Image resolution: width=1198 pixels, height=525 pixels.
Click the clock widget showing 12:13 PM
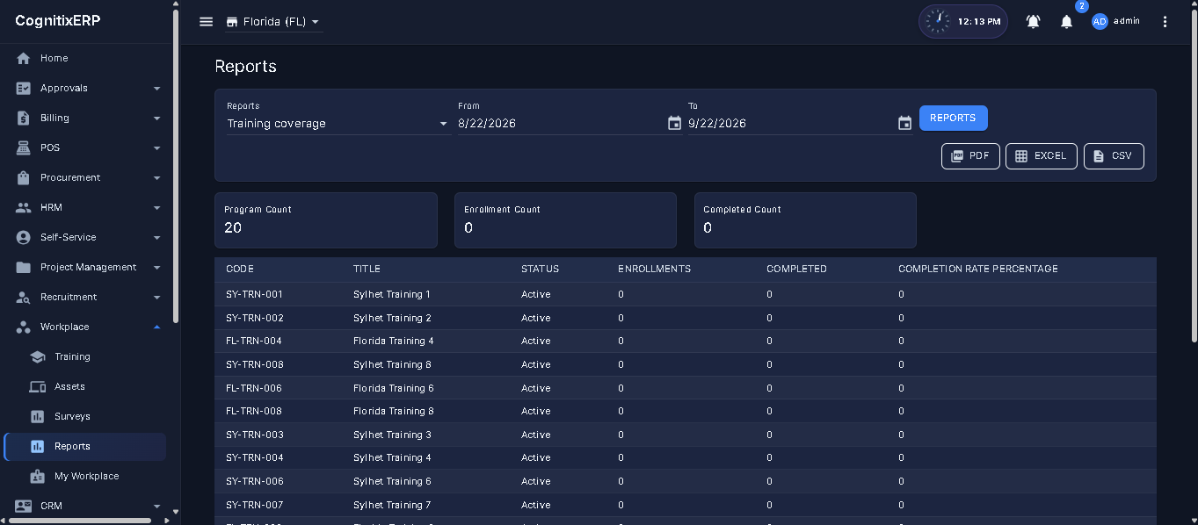(x=963, y=21)
